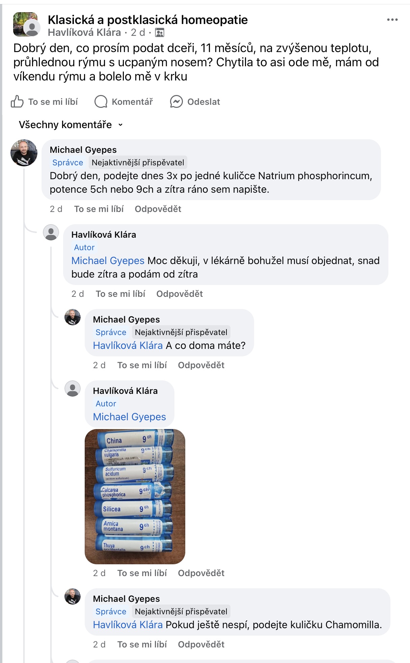
Task: Open the three-dot post options menu
Action: (392, 20)
